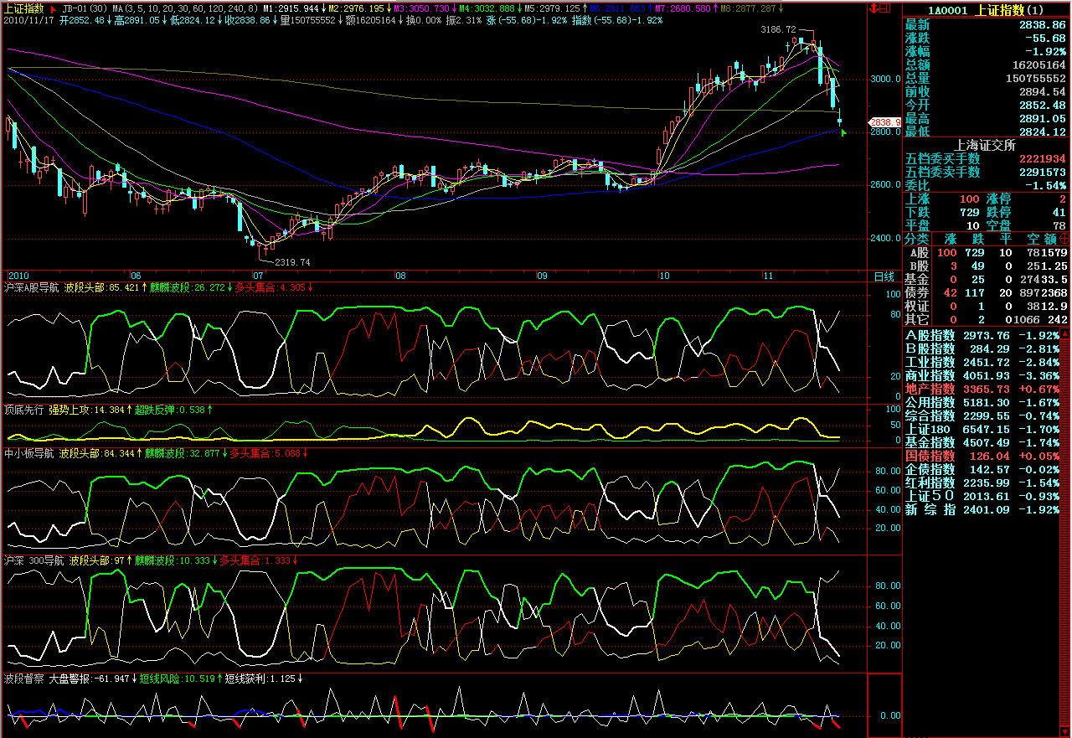This screenshot has width=1072, height=738.
Task: Toggle the M4 green moving average label
Action: pyautogui.click(x=489, y=8)
